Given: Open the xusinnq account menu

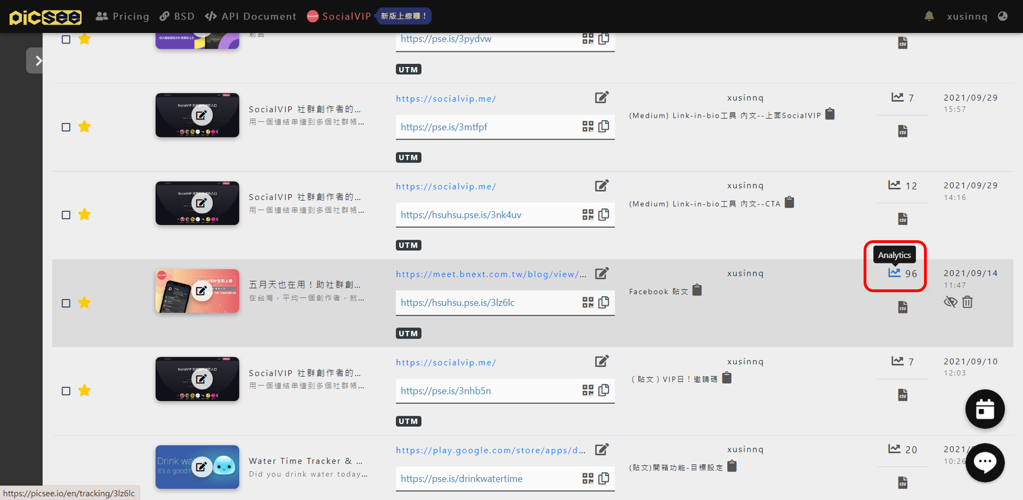Looking at the screenshot, I should coord(967,16).
